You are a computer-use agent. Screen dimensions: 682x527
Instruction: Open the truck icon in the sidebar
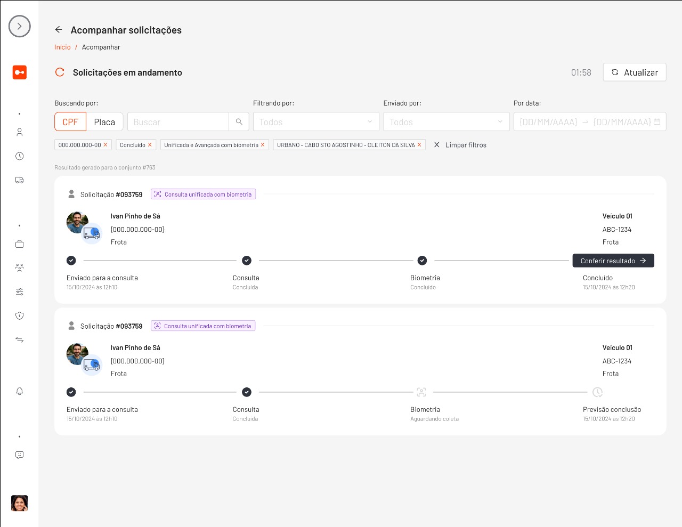20,180
